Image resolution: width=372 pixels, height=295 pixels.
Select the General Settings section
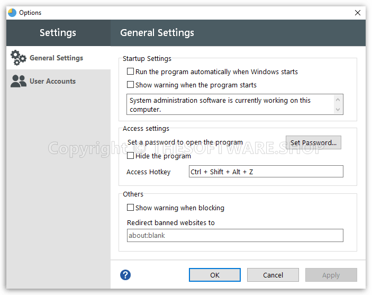click(56, 58)
